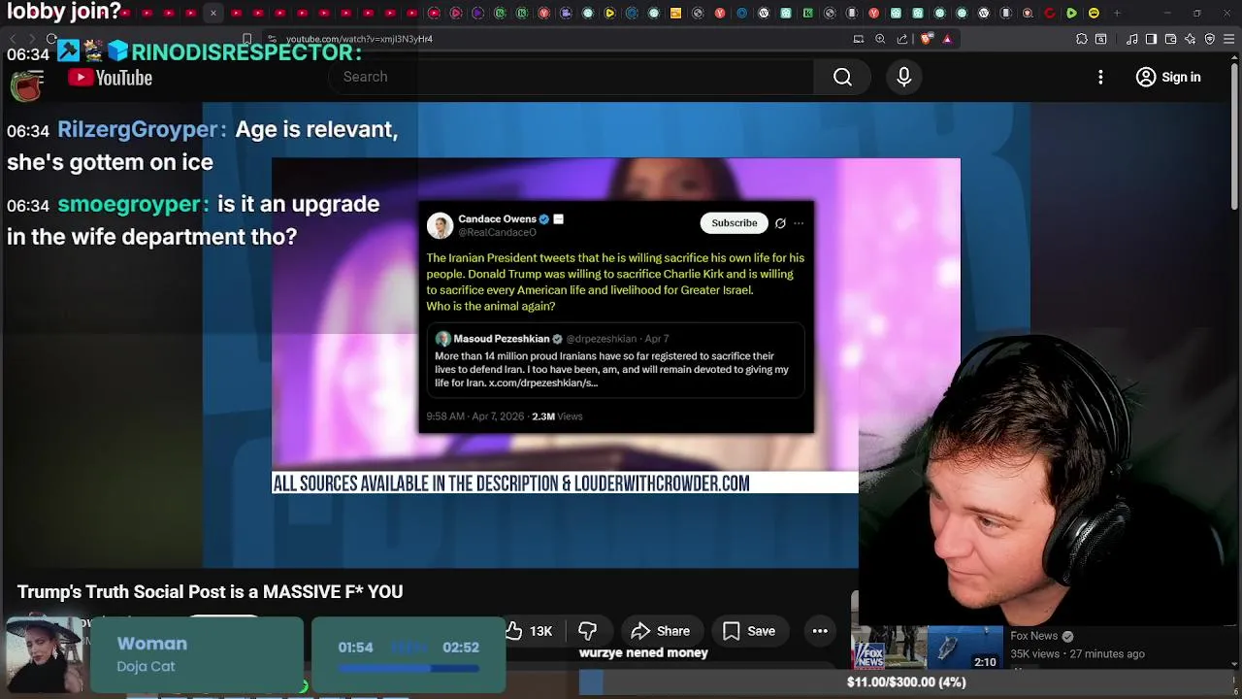Go to YouTube home via logo

click(110, 78)
